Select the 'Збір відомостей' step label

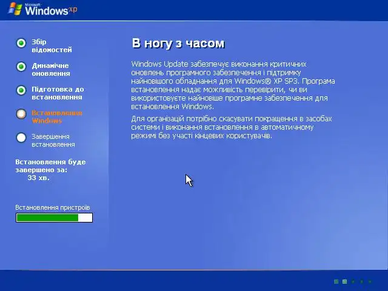pos(52,46)
